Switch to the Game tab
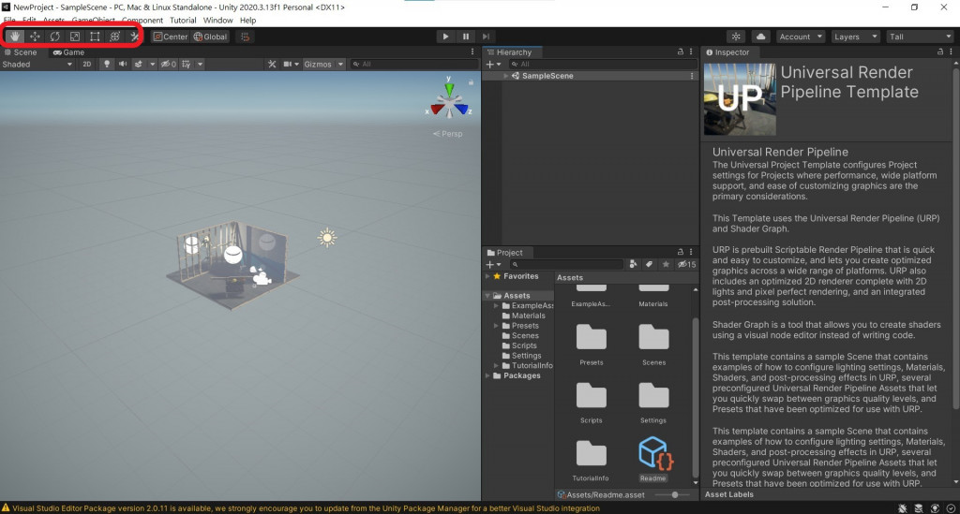The width and height of the screenshot is (960, 514). point(68,51)
